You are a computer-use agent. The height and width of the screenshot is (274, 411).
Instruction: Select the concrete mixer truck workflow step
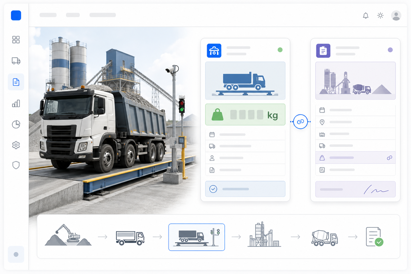[325, 238]
